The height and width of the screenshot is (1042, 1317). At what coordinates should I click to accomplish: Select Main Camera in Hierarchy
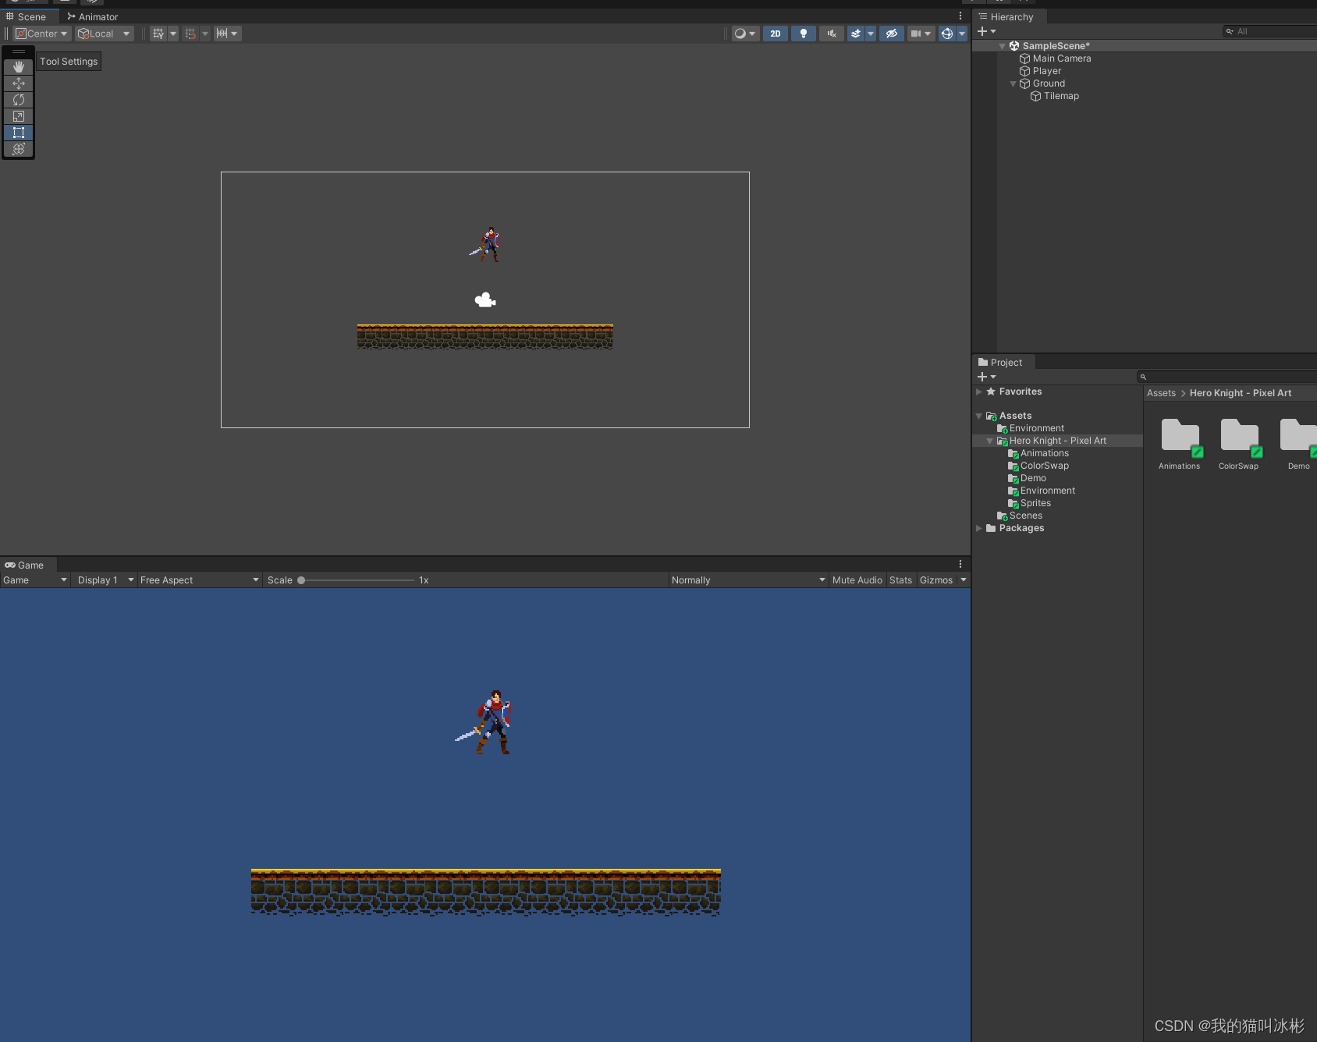(1062, 58)
